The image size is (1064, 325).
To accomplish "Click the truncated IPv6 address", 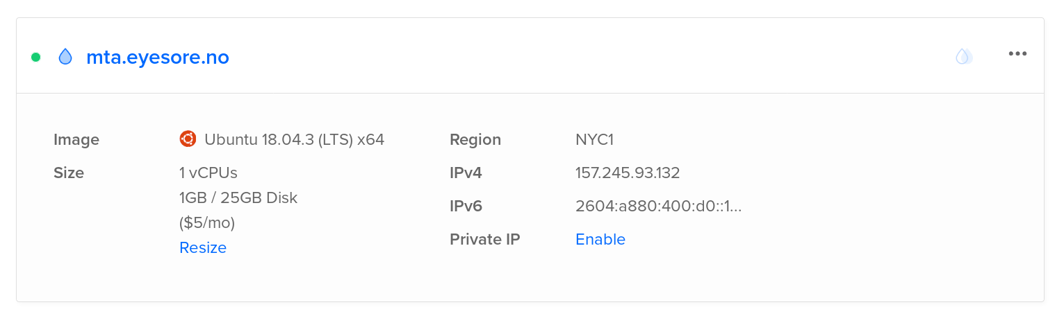I will pyautogui.click(x=659, y=207).
